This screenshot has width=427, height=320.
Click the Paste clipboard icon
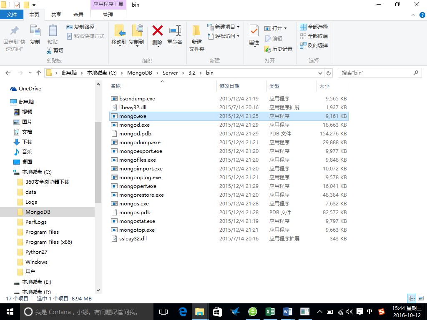click(x=53, y=30)
